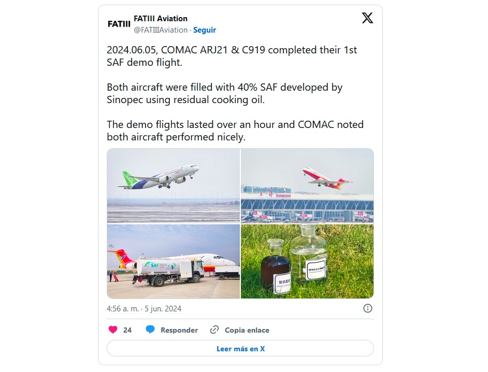Click Leer más en X button

click(240, 348)
